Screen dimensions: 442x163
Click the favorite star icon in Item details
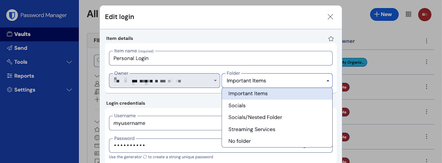[331, 39]
